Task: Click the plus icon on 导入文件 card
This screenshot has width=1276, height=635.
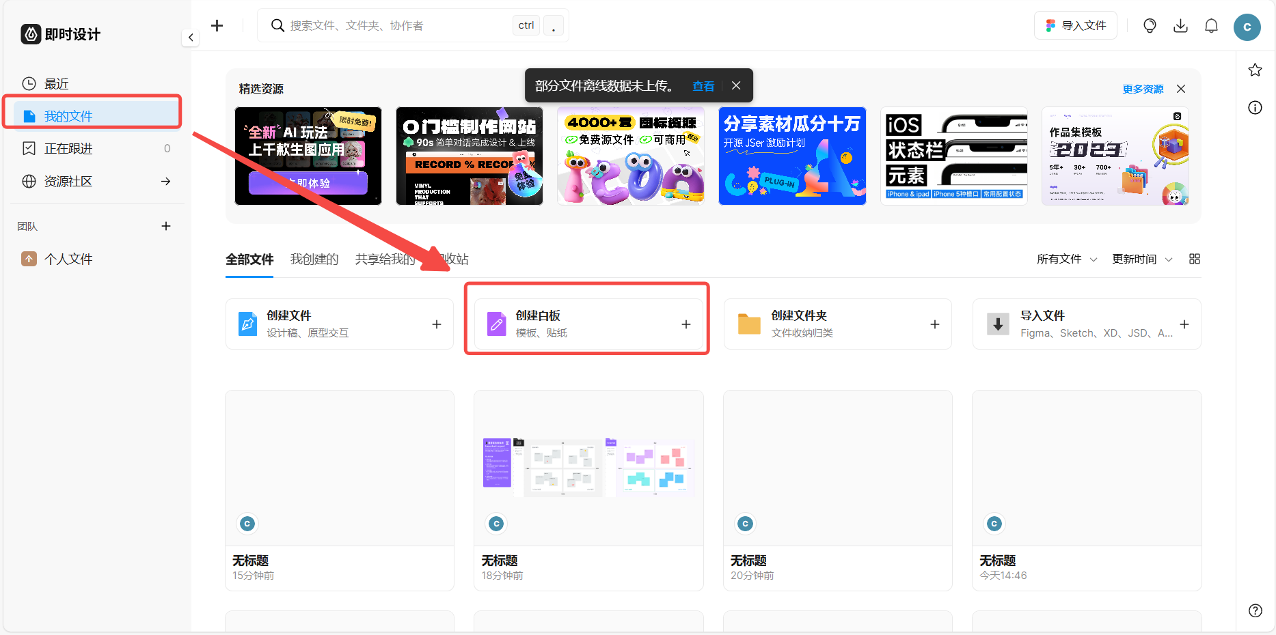Action: click(x=1184, y=324)
